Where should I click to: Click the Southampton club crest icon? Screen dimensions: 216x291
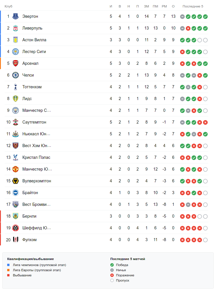16,122
